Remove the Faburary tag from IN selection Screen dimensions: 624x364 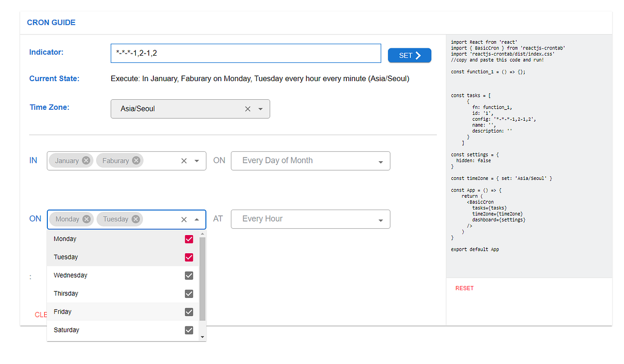point(136,160)
